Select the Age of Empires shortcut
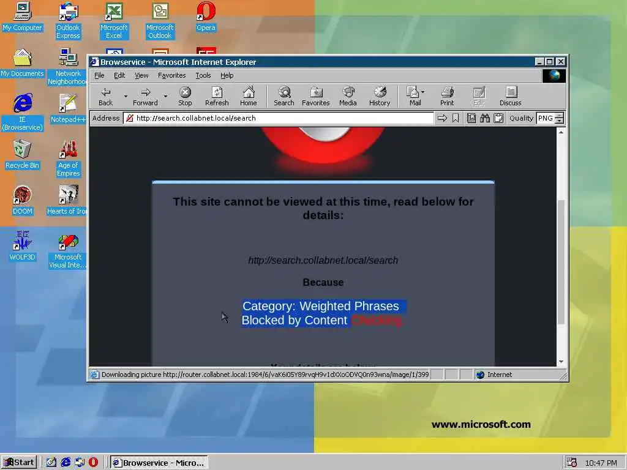Image resolution: width=627 pixels, height=470 pixels. pyautogui.click(x=68, y=159)
